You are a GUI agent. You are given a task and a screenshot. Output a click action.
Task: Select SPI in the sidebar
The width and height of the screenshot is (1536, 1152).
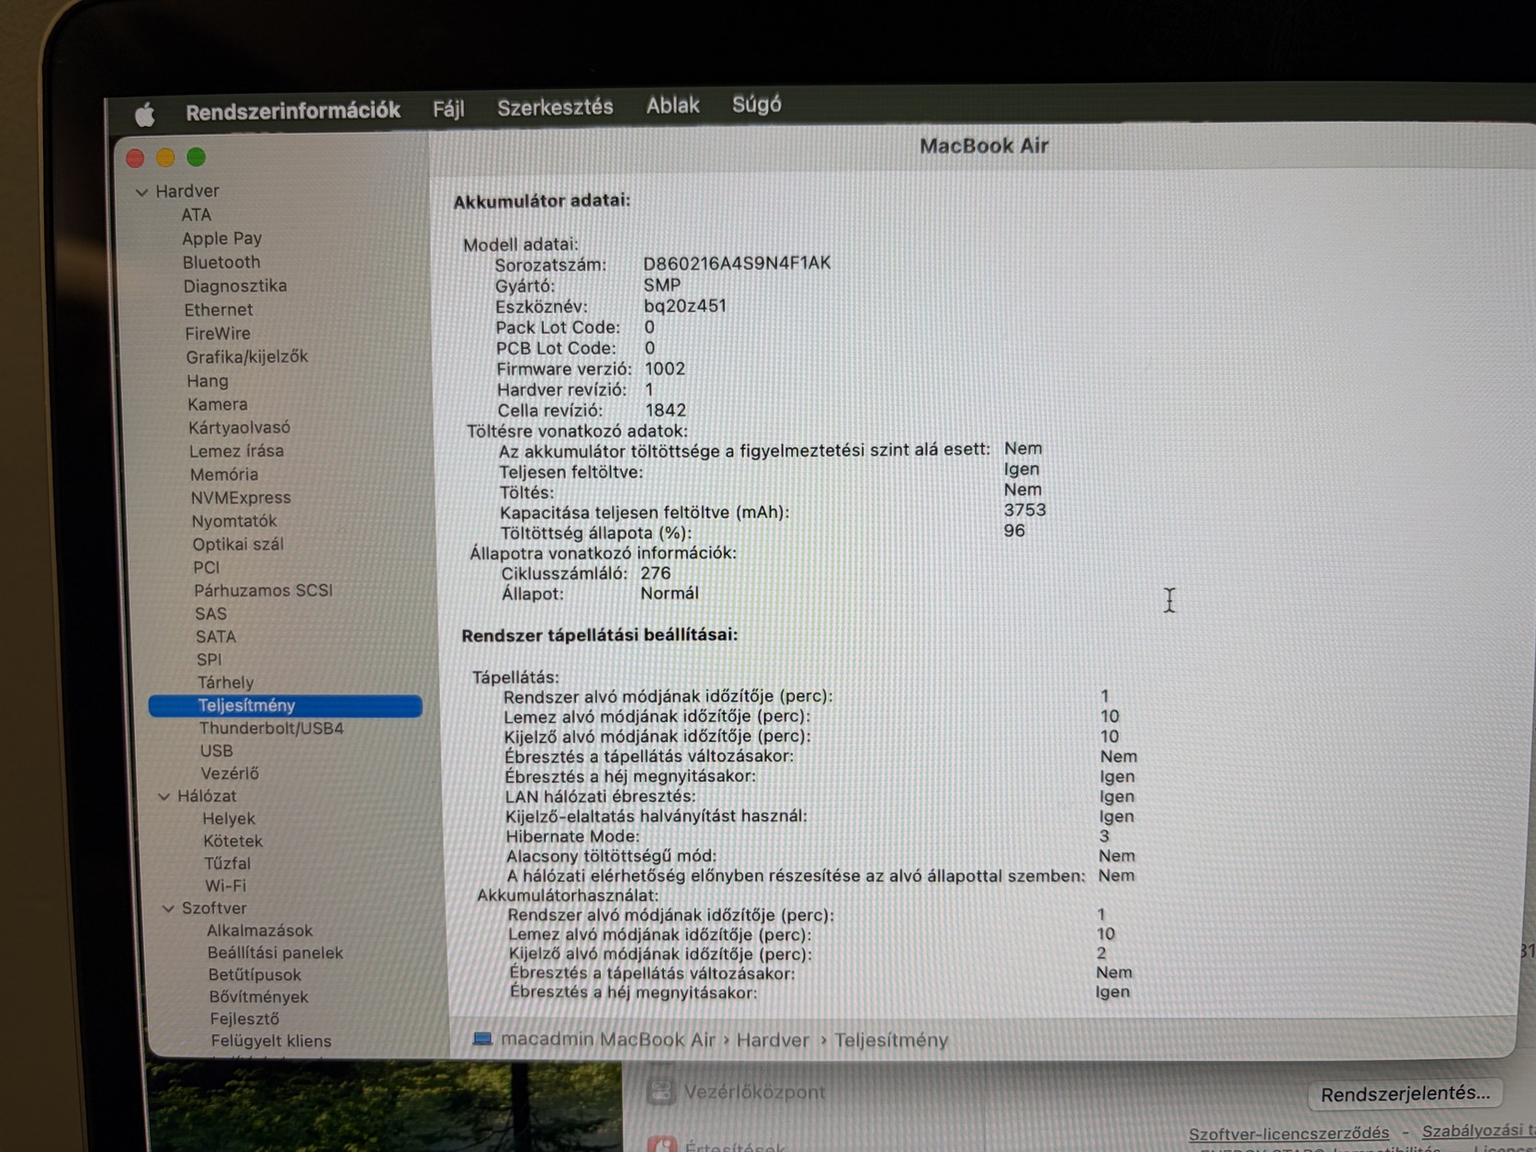pyautogui.click(x=209, y=660)
